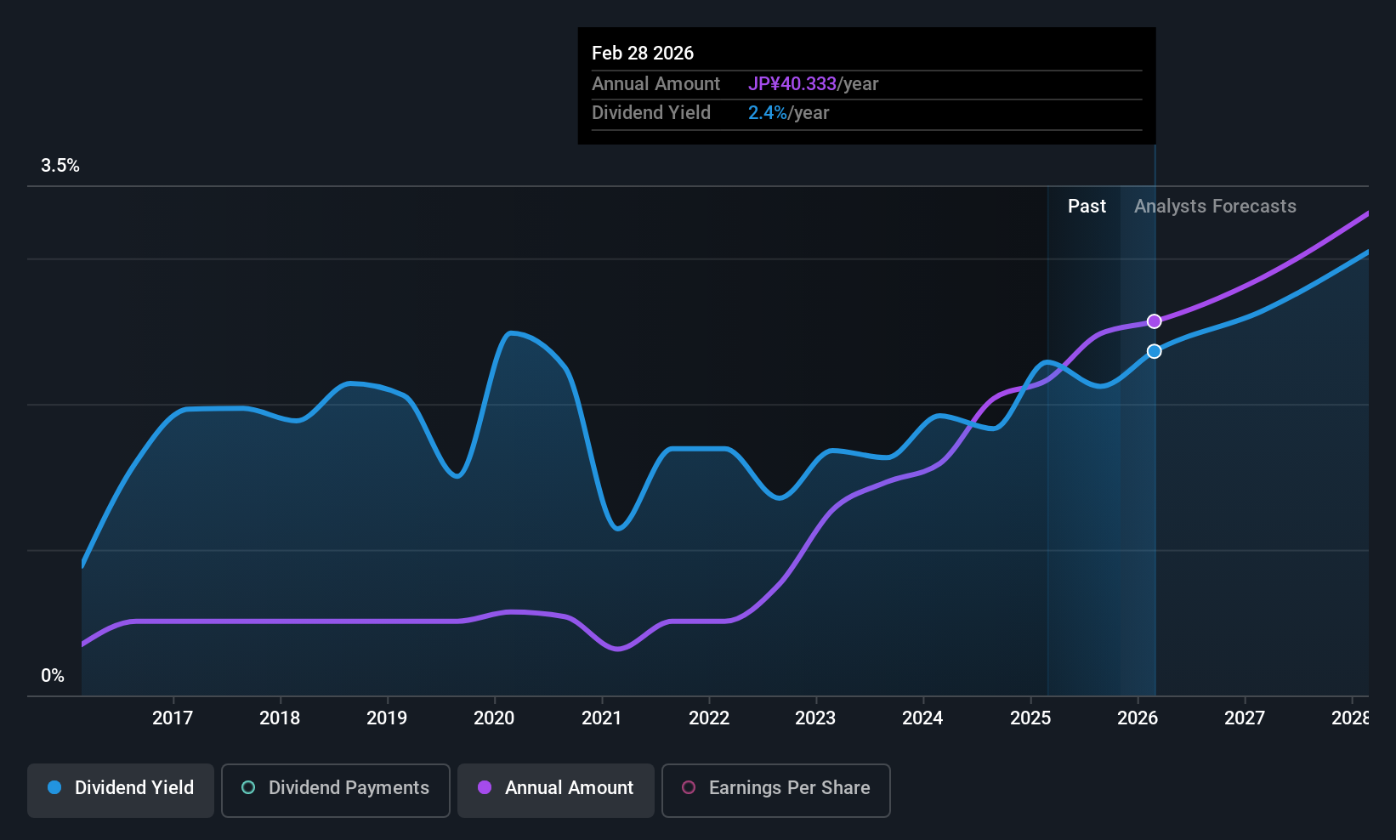Click the Past region label
Image resolution: width=1396 pixels, height=840 pixels.
[x=1087, y=207]
